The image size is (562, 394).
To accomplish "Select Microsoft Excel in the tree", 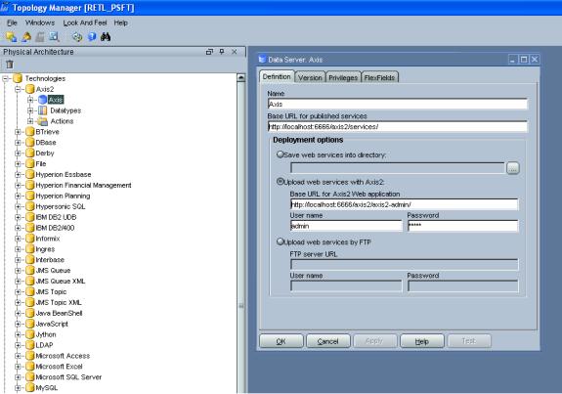I will tap(59, 367).
